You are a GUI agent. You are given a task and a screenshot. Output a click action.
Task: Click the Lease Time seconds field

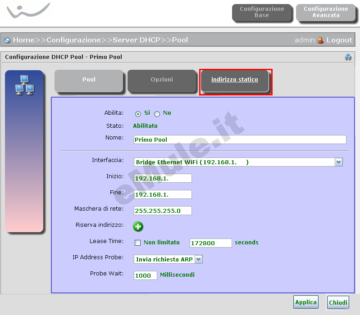(211, 243)
